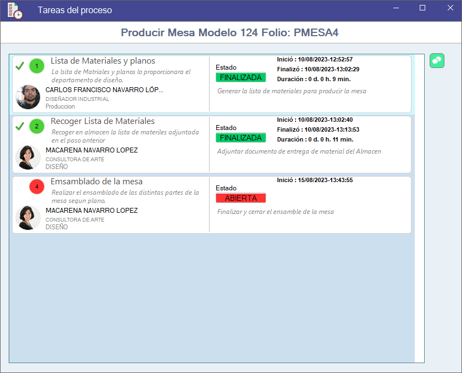Click Finalizó 10/08/2023-13:13:53 timestamp
Viewport: 462px width, 373px height.
click(318, 129)
